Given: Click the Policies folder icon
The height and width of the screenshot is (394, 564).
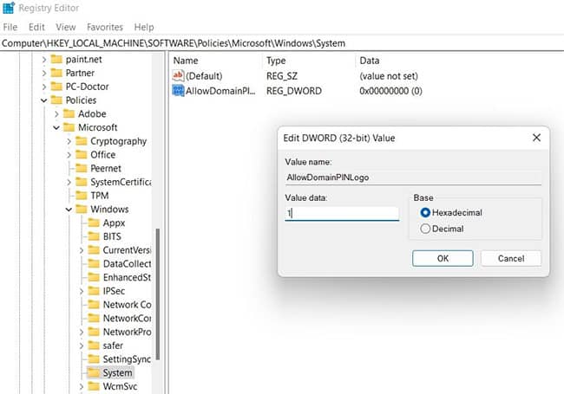Looking at the screenshot, I should point(56,100).
